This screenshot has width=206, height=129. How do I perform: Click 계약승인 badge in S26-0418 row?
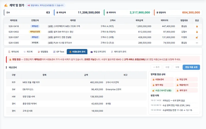(35, 26)
